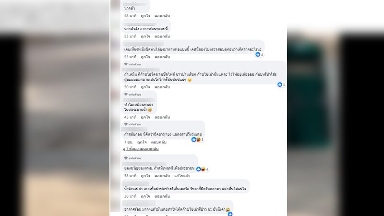
Task: Reply to the 48-minute น่ากลัว comment
Action: [x=162, y=16]
